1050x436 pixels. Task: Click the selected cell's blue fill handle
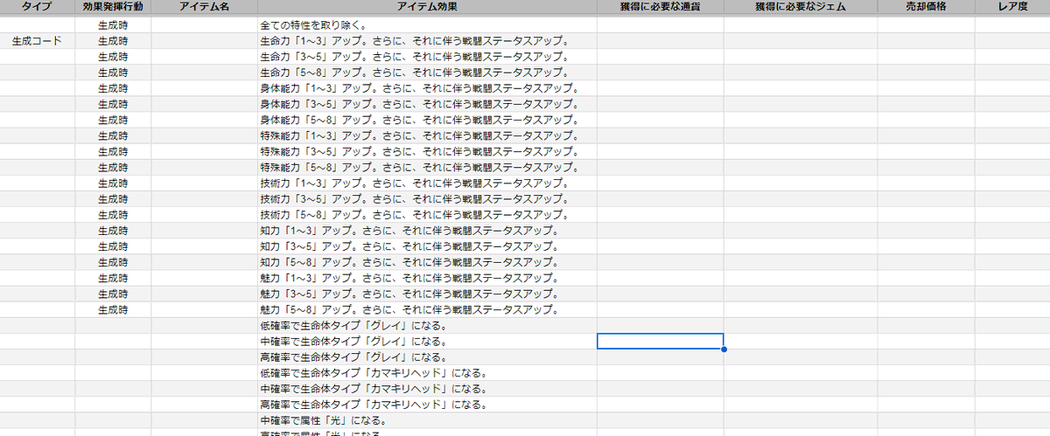click(x=724, y=349)
